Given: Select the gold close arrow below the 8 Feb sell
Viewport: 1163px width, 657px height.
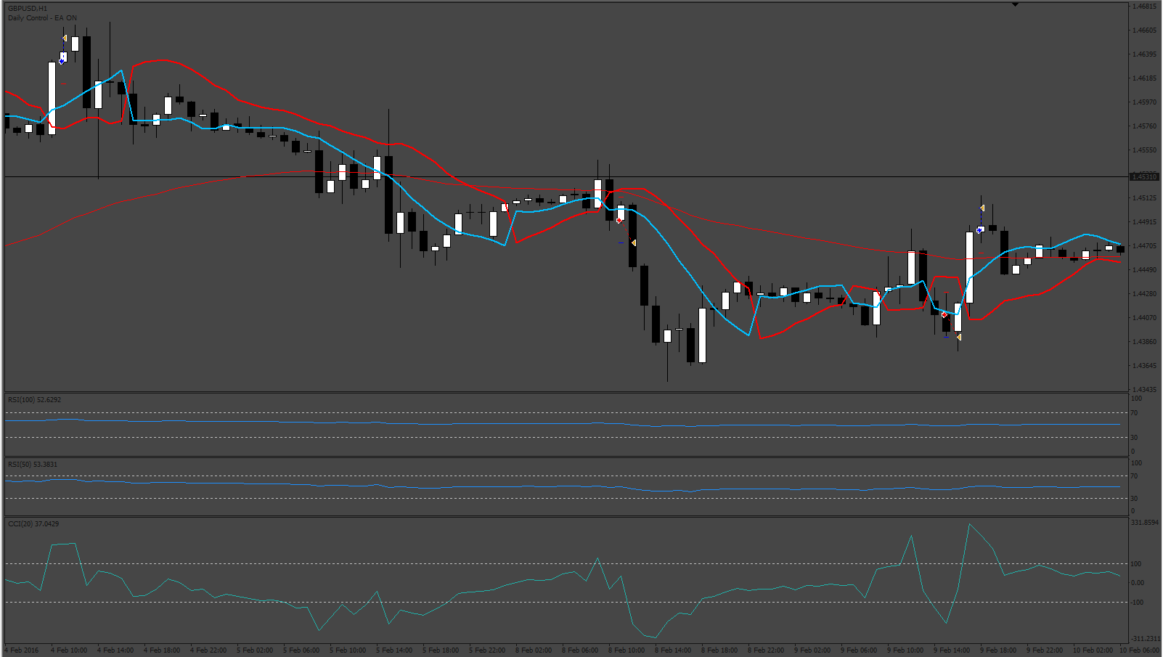Looking at the screenshot, I should pyautogui.click(x=634, y=242).
